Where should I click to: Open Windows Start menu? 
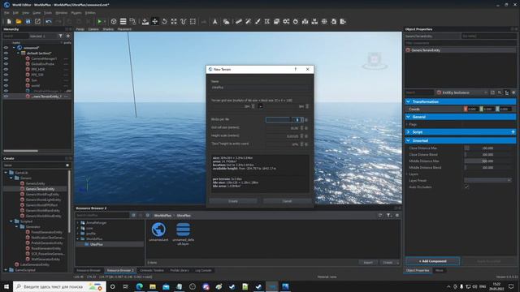6,286
